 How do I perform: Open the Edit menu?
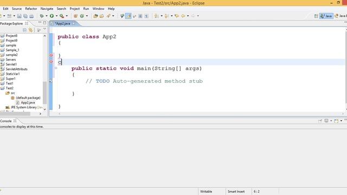coord(5,9)
